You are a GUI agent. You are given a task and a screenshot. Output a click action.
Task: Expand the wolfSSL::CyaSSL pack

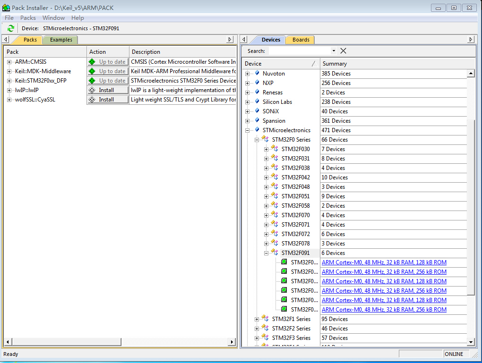point(9,100)
